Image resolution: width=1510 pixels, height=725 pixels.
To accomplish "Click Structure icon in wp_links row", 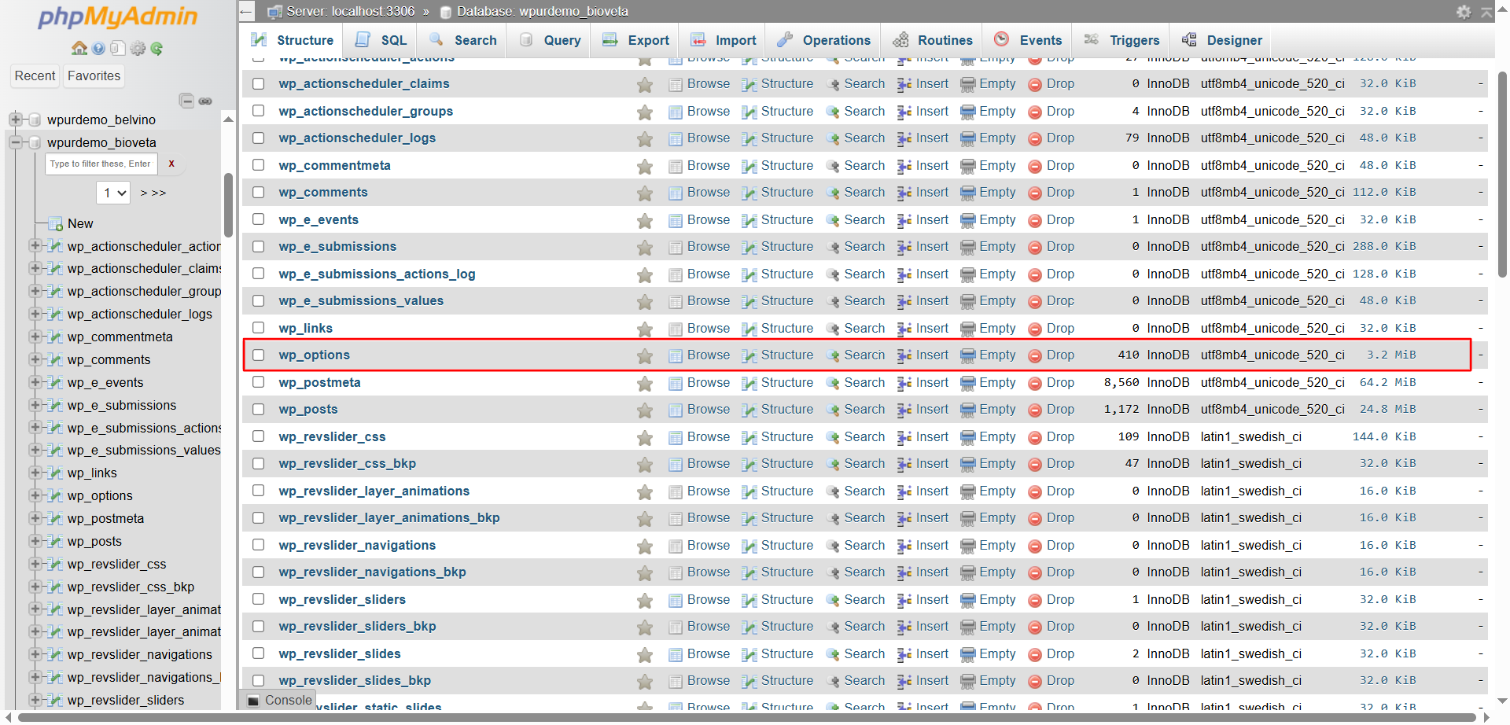I will tap(749, 329).
